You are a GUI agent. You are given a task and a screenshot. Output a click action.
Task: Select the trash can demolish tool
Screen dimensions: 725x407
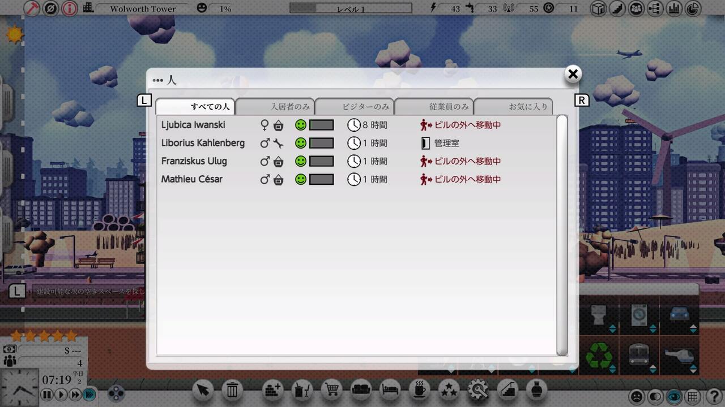[232, 390]
